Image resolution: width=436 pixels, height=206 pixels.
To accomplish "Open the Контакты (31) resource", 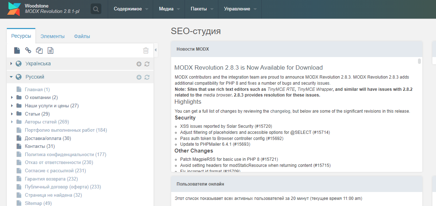I will tap(40, 146).
